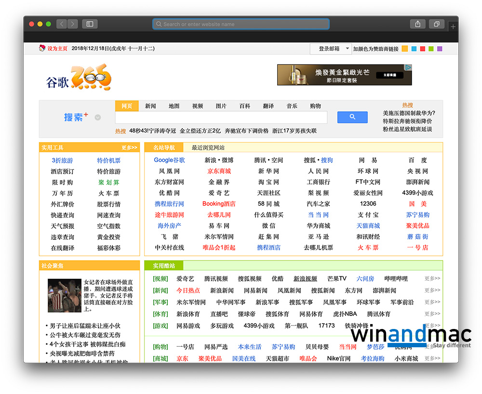
Task: Toggle the Safari sidebar icon
Action: pos(90,24)
